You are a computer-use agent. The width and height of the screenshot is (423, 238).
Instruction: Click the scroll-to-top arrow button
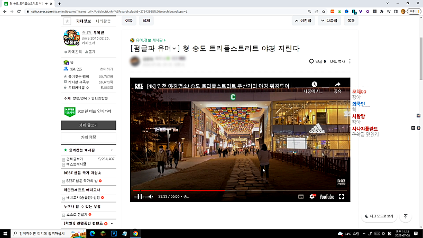point(406,216)
